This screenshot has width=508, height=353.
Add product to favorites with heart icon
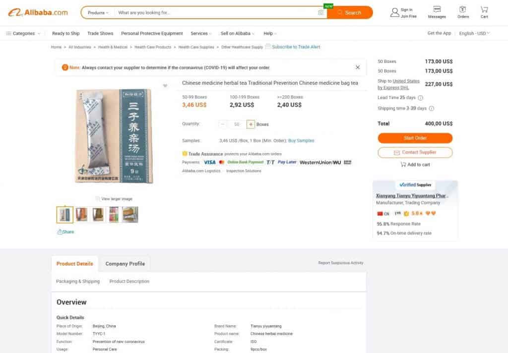pos(165,86)
